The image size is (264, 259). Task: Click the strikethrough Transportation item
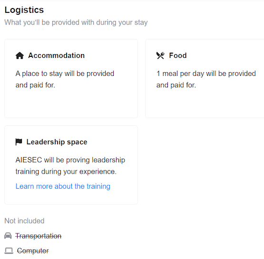39,236
